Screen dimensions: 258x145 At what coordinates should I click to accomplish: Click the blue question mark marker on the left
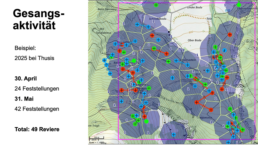point(106,65)
